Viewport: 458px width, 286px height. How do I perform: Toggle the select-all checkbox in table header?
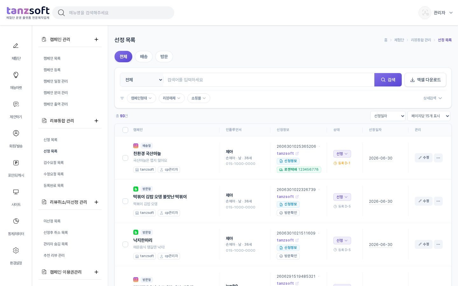tap(125, 130)
